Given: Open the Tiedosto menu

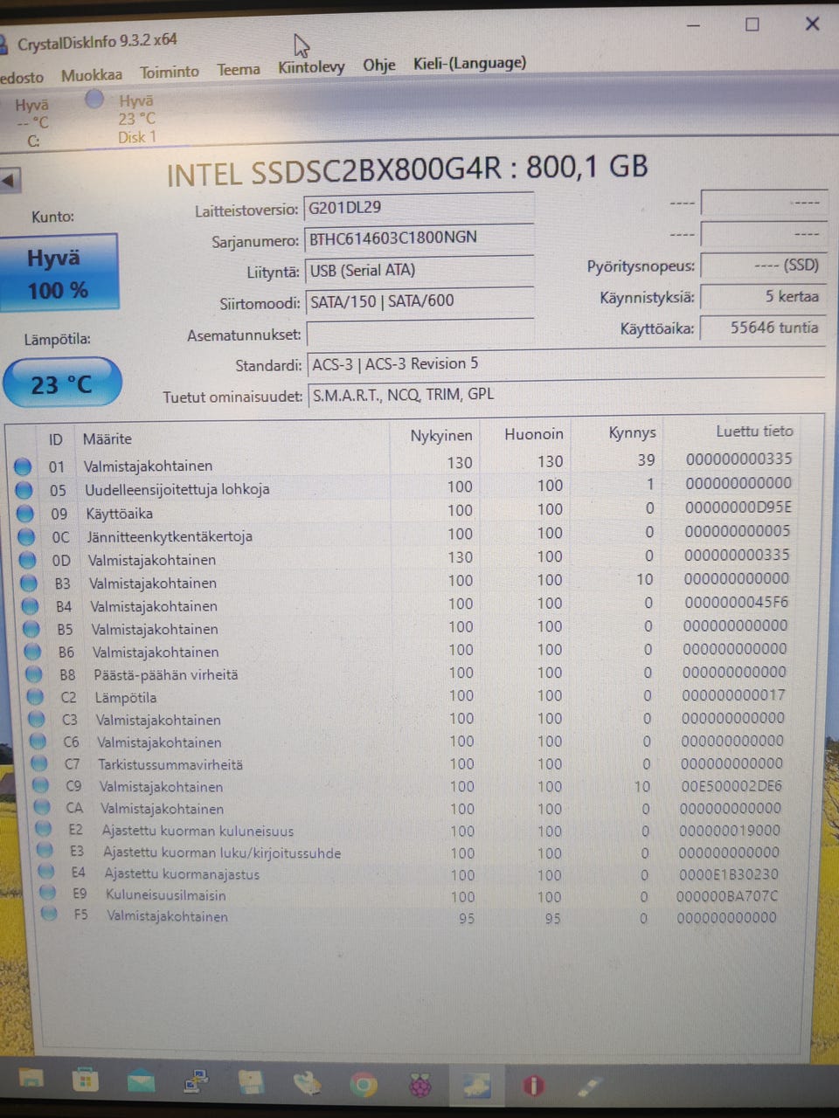Looking at the screenshot, I should click(x=21, y=77).
